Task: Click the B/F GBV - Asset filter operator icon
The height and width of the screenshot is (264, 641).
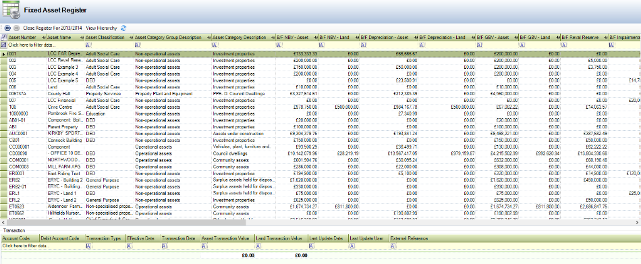Action: [480, 45]
